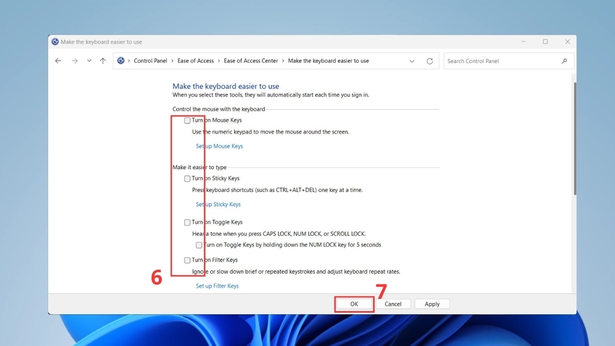The width and height of the screenshot is (615, 346).
Task: Check the Turn on Filter Keys box
Action: point(187,260)
